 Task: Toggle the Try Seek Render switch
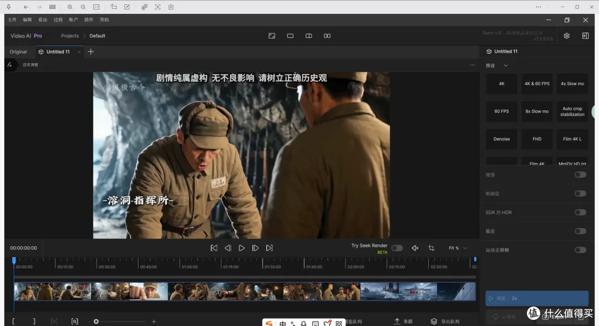(397, 248)
